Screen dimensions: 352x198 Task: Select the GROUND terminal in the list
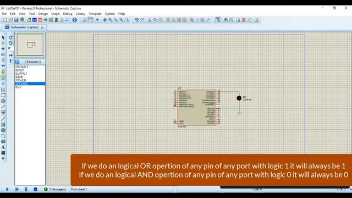point(30,84)
